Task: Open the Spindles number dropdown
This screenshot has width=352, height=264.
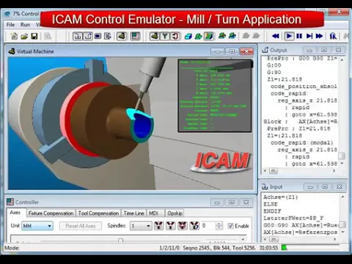Action: 141,226
